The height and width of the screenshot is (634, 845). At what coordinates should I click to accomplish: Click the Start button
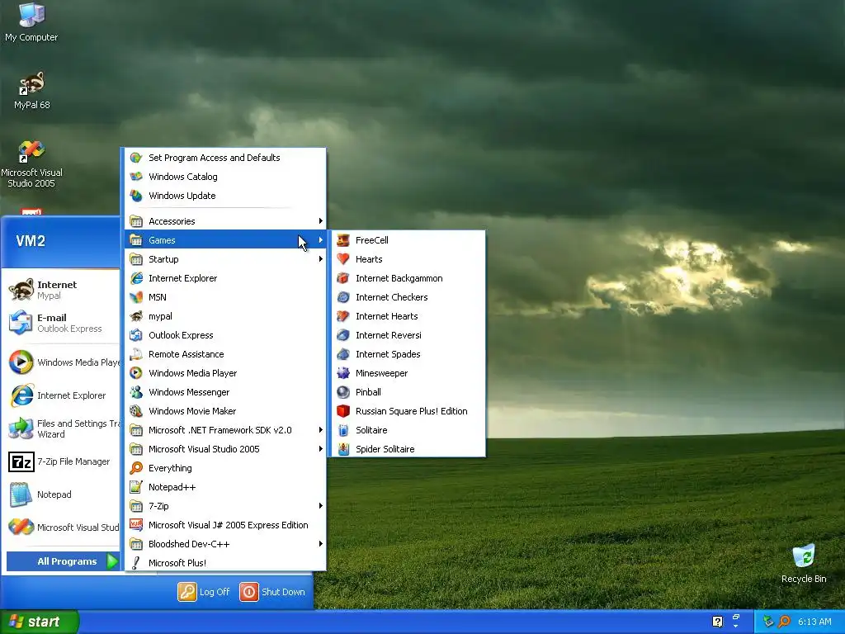pos(40,622)
